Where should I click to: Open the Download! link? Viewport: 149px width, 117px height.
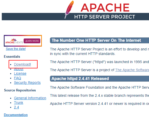pyautogui.click(x=22, y=64)
